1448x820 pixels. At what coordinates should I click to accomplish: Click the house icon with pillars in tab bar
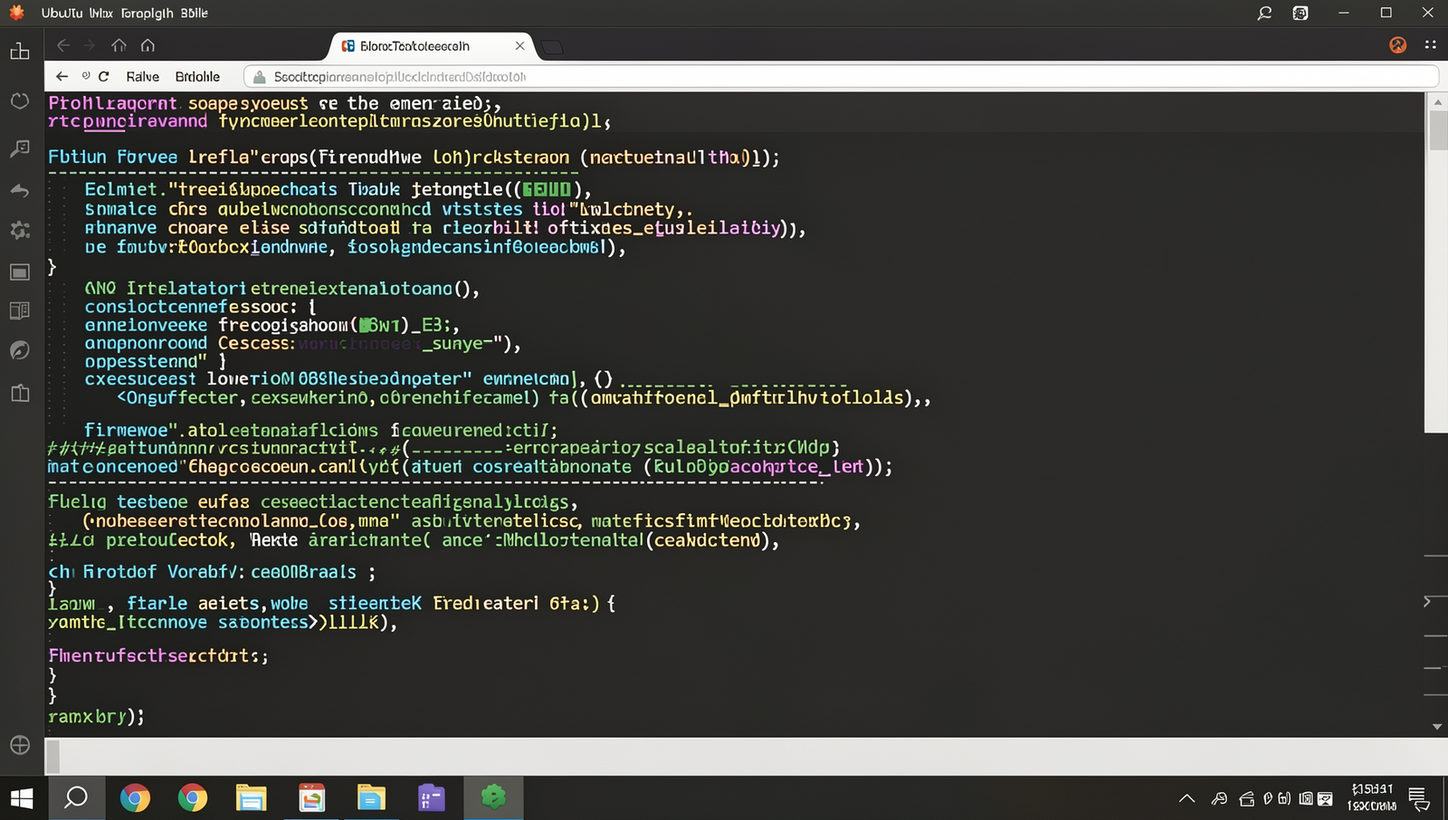point(119,45)
